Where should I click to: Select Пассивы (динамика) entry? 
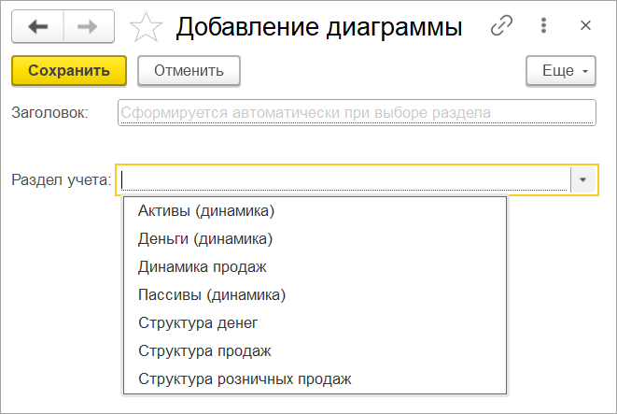211,295
